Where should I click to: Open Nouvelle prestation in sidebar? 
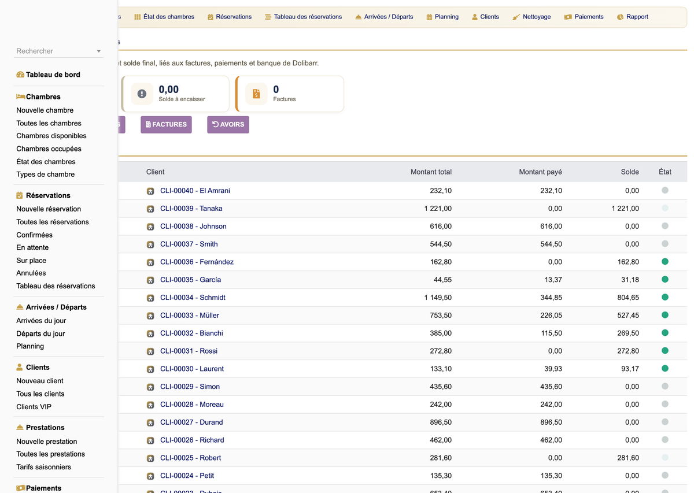[x=47, y=442]
